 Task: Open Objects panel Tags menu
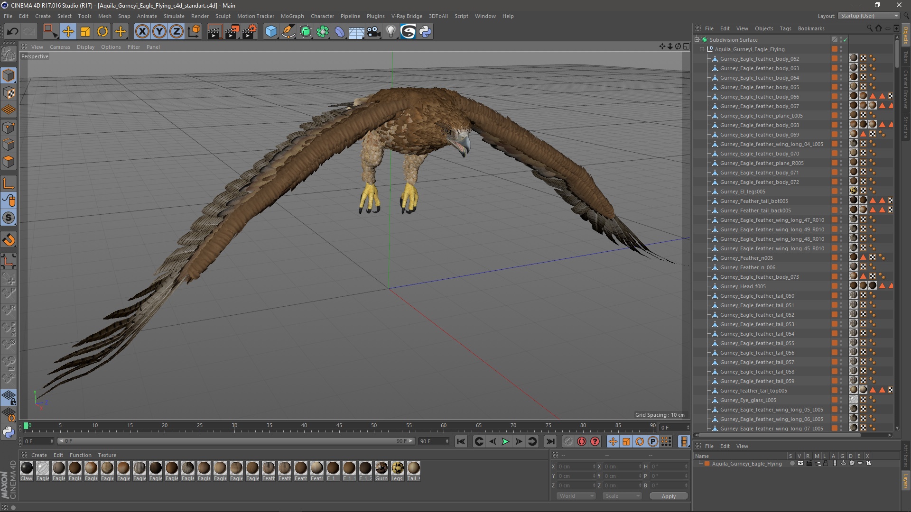pos(785,28)
